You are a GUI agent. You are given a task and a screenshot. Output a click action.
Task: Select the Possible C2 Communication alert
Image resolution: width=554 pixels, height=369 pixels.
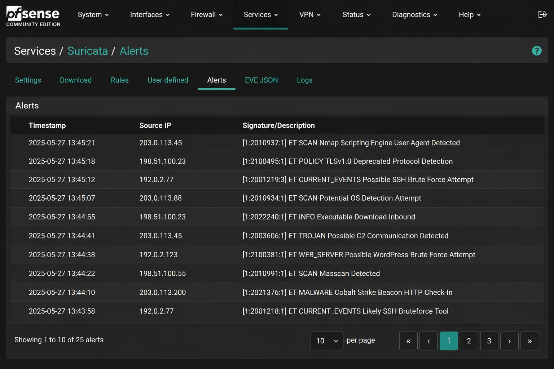(345, 236)
